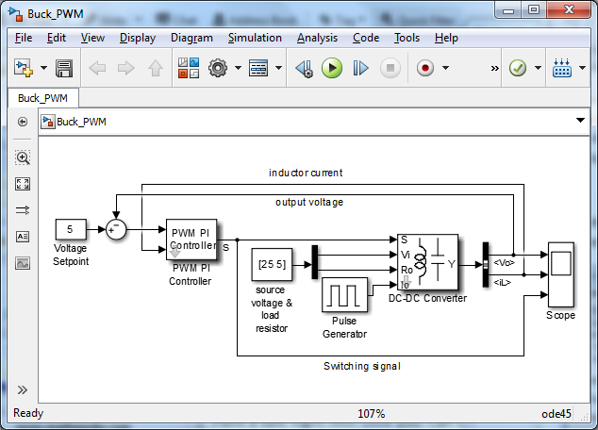This screenshot has height=430, width=598.
Task: Insert image using palette image icon
Action: coord(23,263)
